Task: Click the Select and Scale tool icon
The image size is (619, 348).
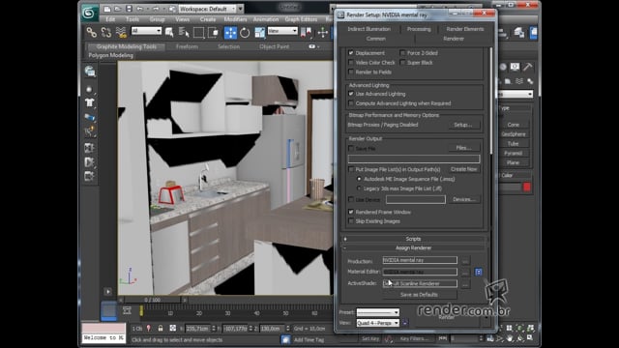Action: pyautogui.click(x=260, y=32)
